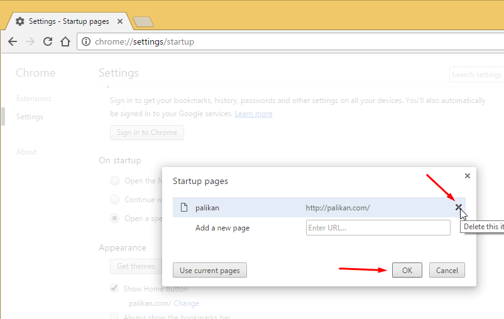Close the Settings - Startup pages tab
This screenshot has width=504, height=319.
pyautogui.click(x=120, y=21)
